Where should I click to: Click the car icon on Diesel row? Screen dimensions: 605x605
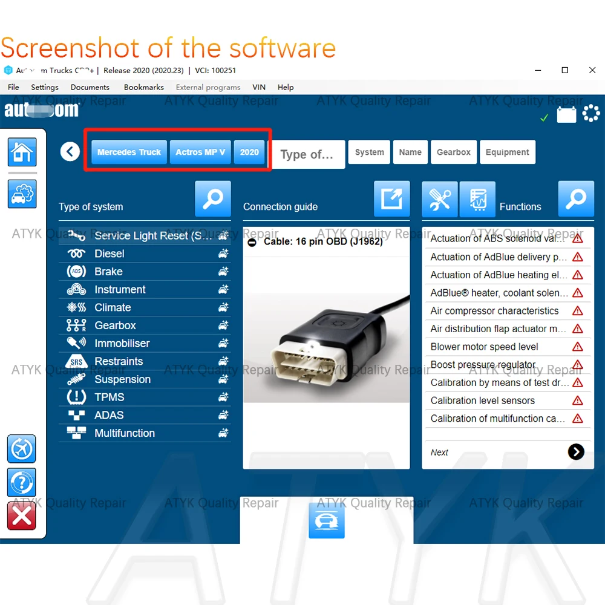(x=223, y=253)
